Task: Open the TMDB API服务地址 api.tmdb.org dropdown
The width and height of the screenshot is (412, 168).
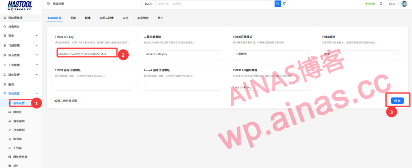Action: pyautogui.click(x=272, y=87)
